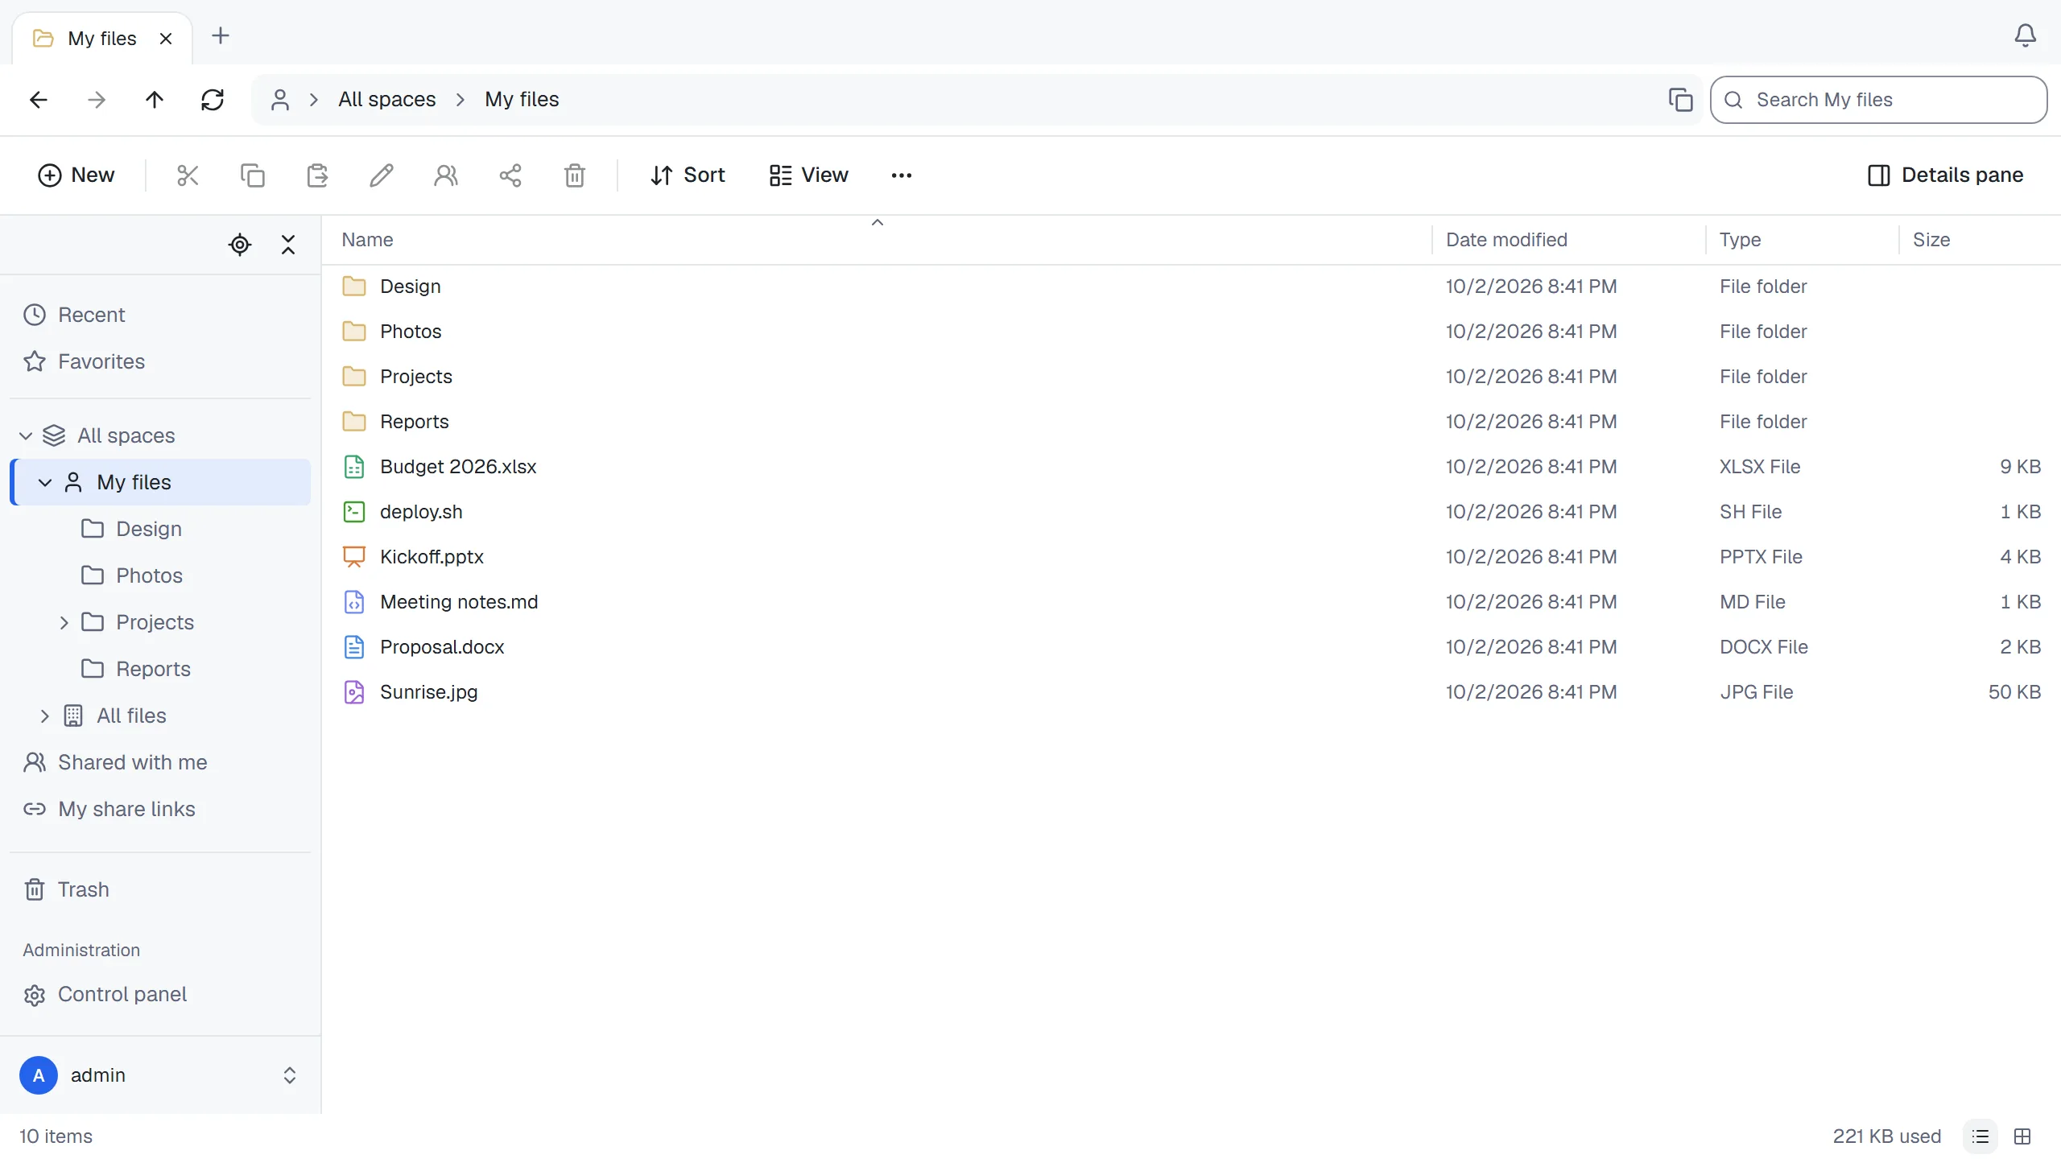Image resolution: width=2061 pixels, height=1159 pixels.
Task: Select the My files tab
Action: click(102, 39)
